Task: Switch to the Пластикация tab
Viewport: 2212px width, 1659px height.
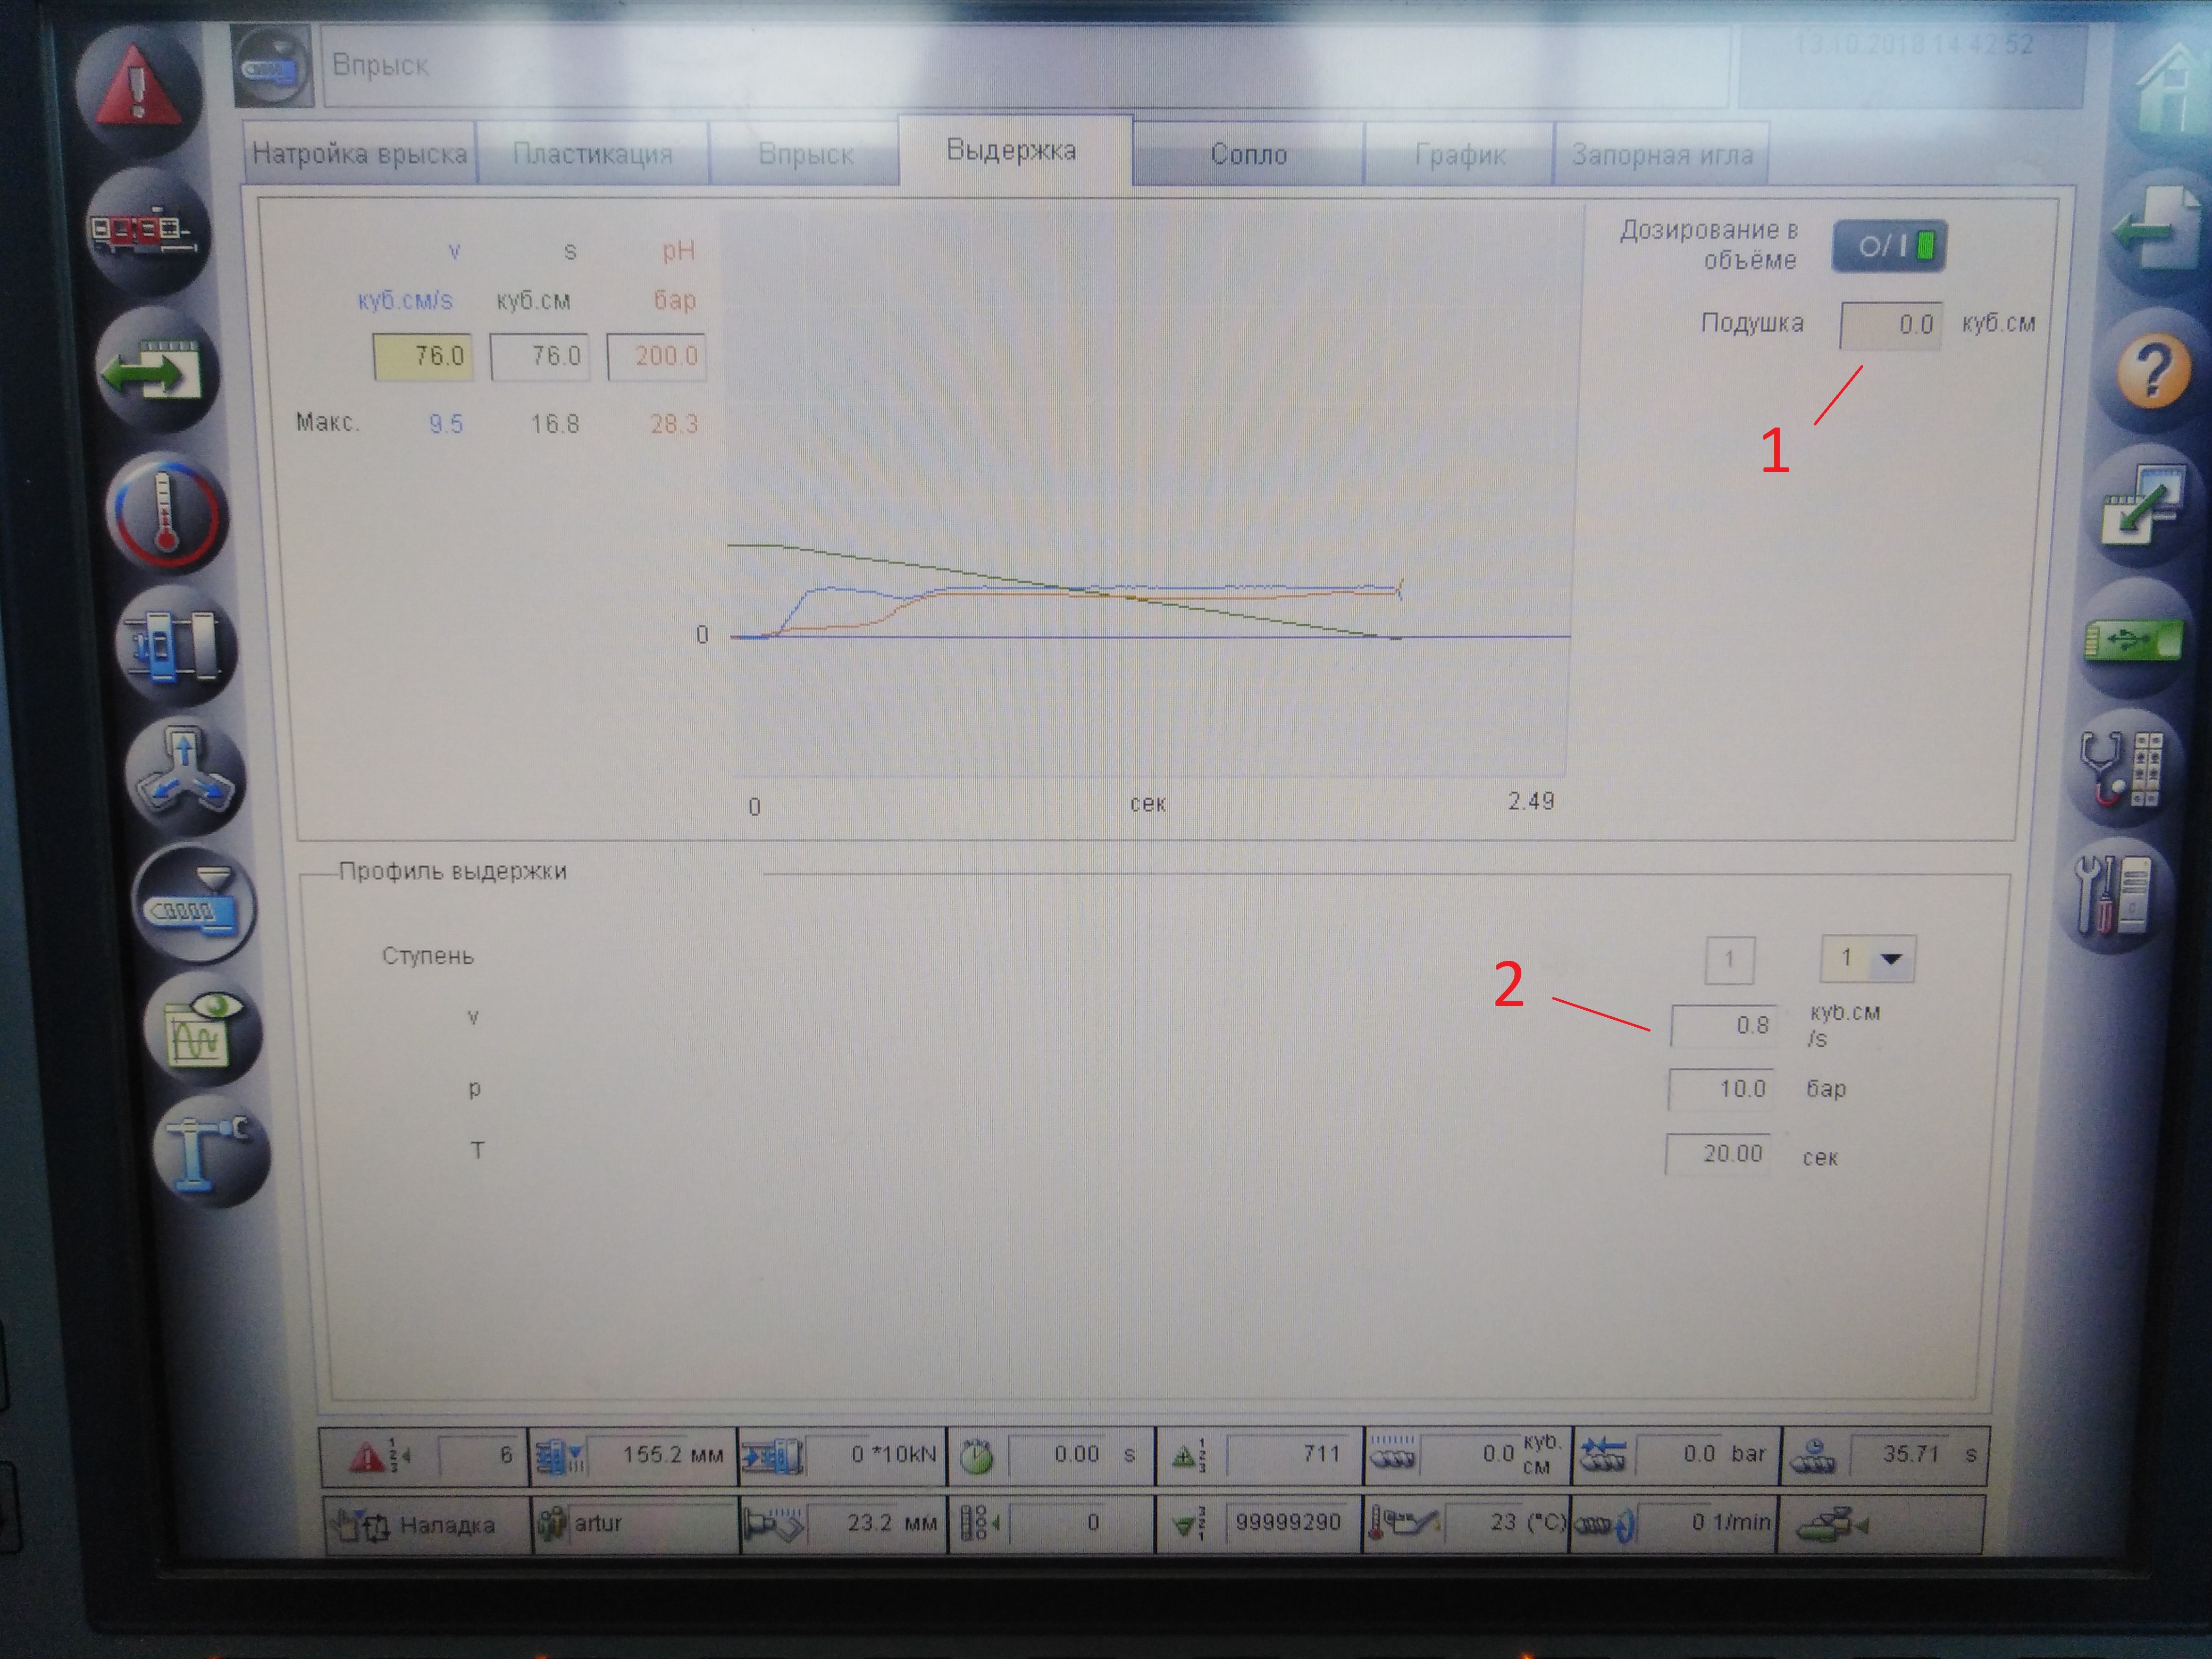Action: click(x=593, y=154)
